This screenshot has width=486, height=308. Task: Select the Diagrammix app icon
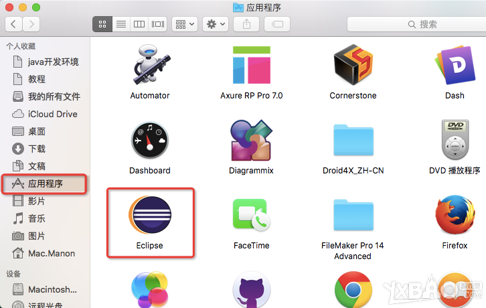coord(251,140)
